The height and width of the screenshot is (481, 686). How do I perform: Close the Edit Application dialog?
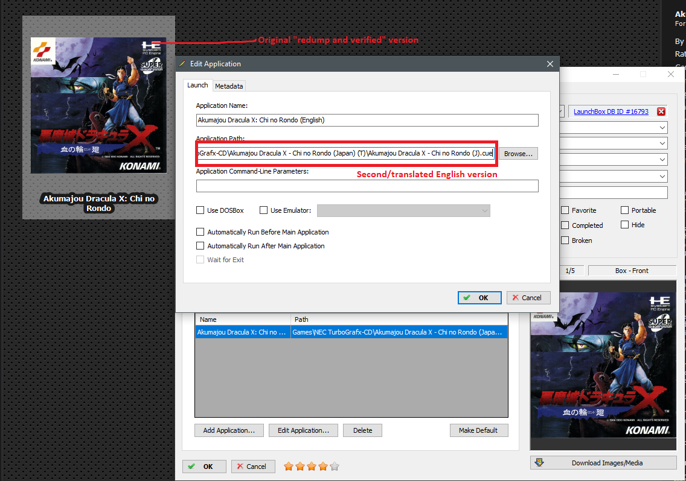tap(550, 64)
